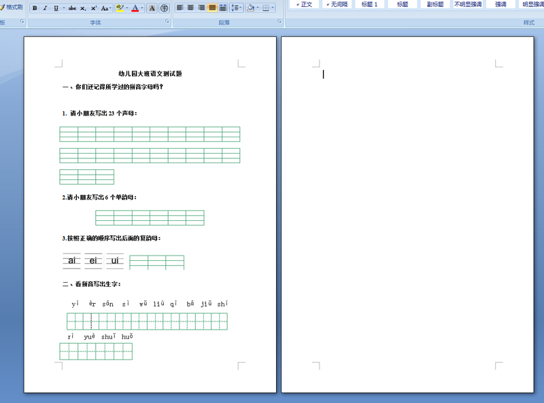The image size is (544, 403).
Task: Apply the 正文 style
Action: click(x=305, y=5)
